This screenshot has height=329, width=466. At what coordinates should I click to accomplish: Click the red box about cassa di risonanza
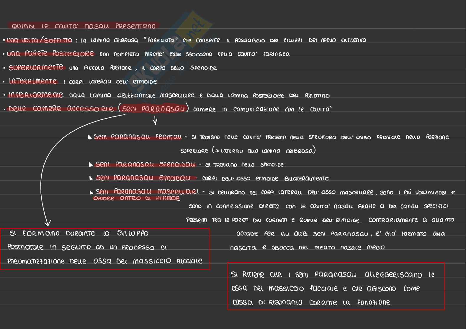336,286
